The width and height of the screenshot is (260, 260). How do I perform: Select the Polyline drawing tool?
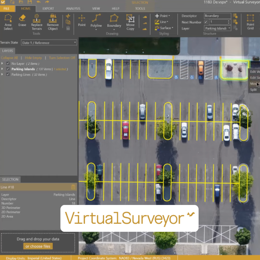96,21
